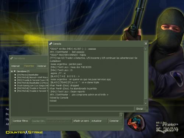This screenshot has height=138, width=184.
Task: Click the console scrollbar up arrow
Action: coord(146,49)
